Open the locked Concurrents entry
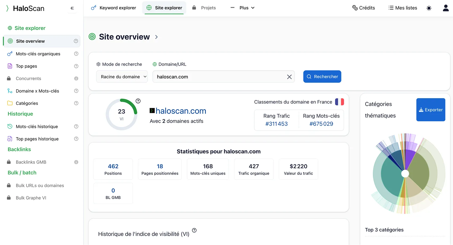The height and width of the screenshot is (245, 453). pos(28,78)
